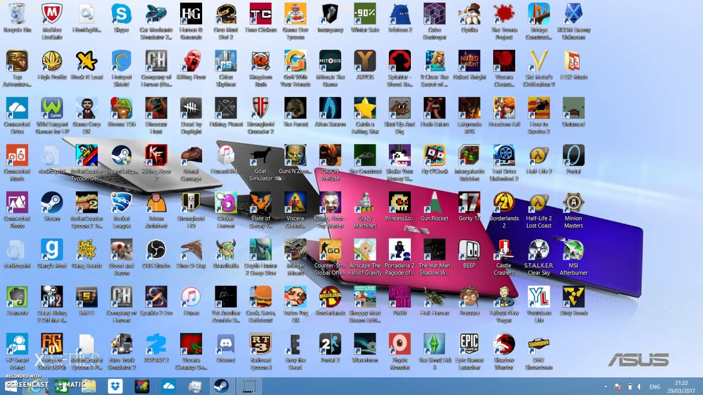The height and width of the screenshot is (395, 703).
Task: Open the Skype desktop shortcut
Action: coord(121,18)
